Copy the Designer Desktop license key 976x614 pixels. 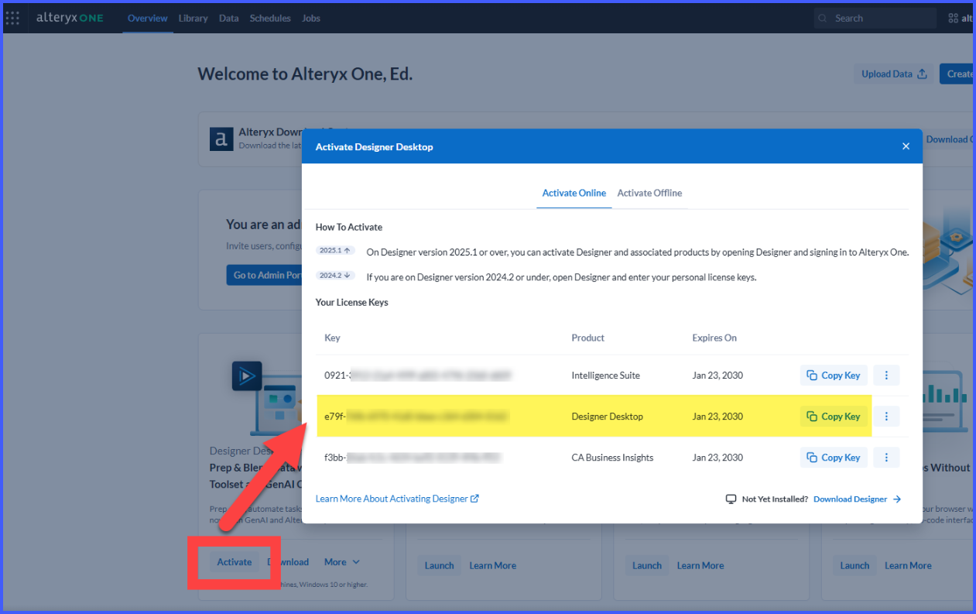pos(834,416)
